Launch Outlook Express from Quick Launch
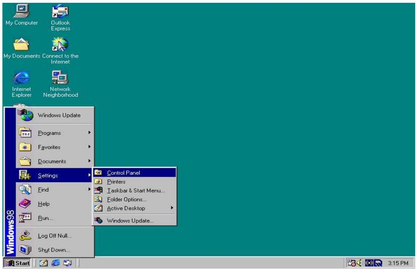Image resolution: width=416 pixels, height=269 pixels. 67,263
